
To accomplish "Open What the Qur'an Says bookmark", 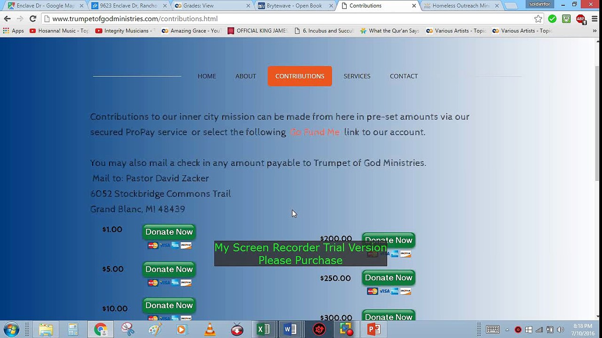I will click(390, 31).
